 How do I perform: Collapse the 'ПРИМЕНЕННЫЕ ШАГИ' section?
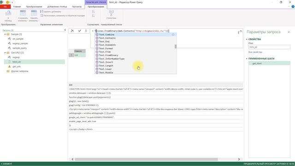(247, 59)
